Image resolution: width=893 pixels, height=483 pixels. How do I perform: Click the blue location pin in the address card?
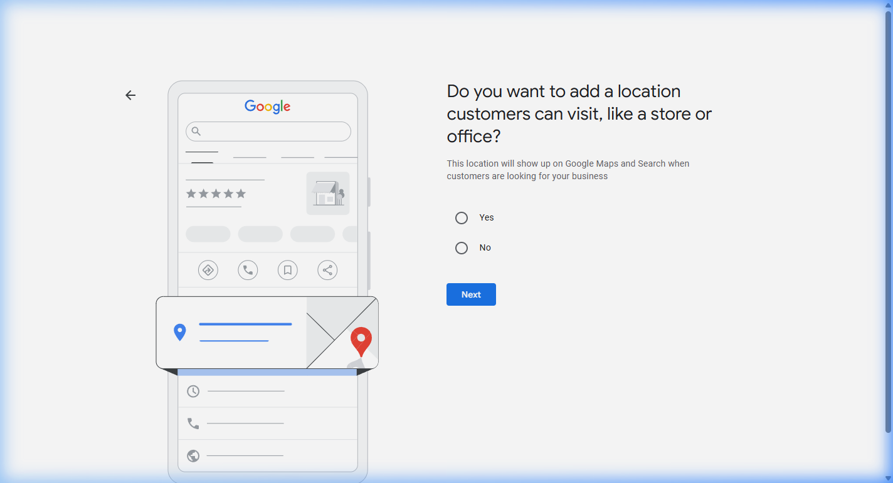(x=180, y=332)
